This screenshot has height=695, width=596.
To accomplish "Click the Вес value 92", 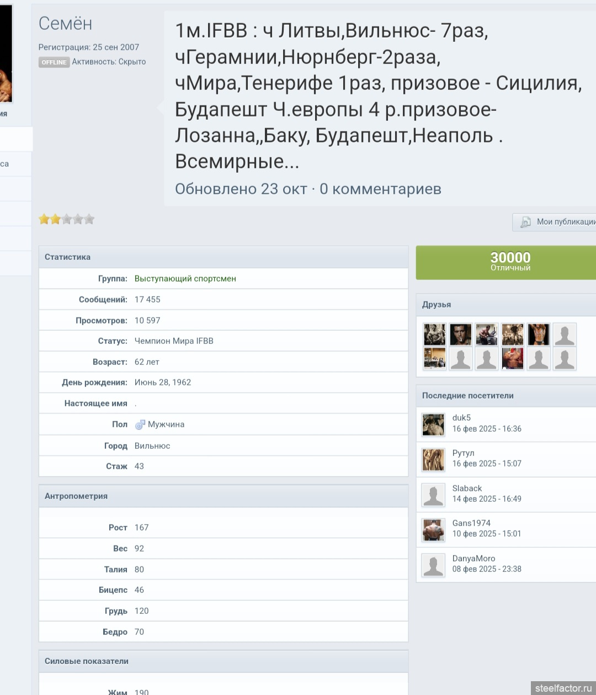I will 139,549.
